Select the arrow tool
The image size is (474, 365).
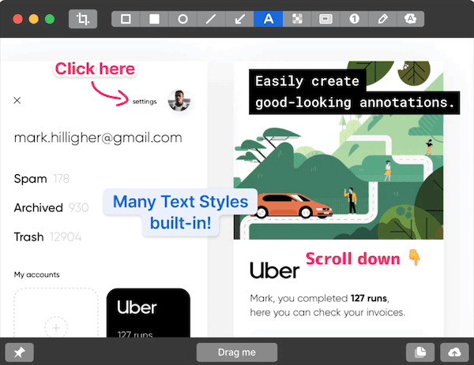coord(239,19)
